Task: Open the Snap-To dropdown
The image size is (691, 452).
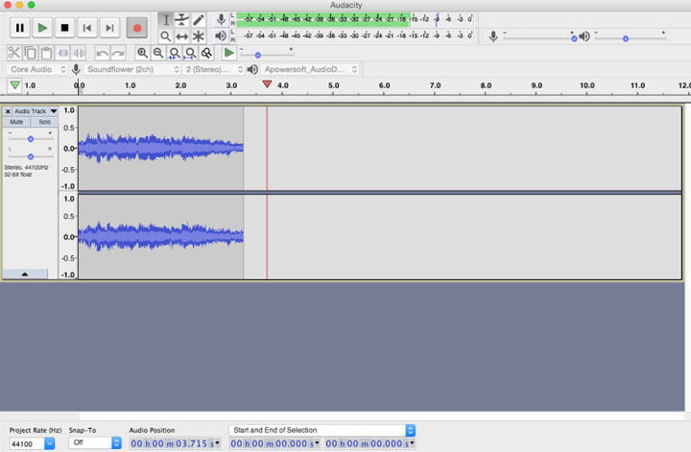Action: coord(96,443)
